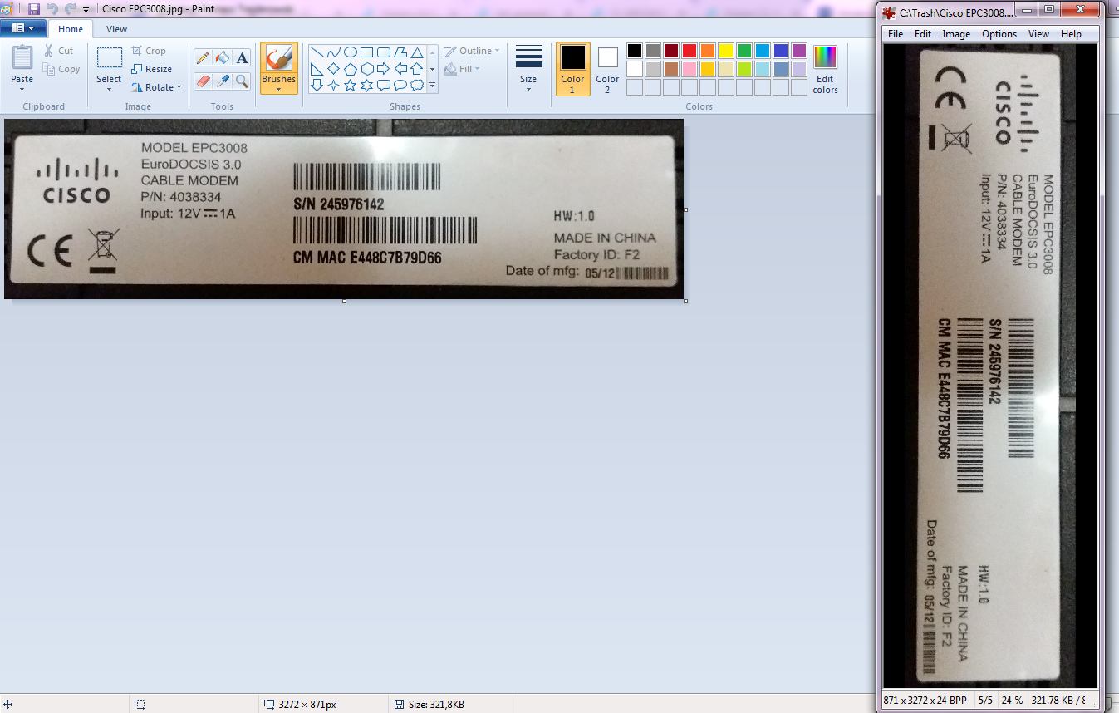
Task: Choose the Right arrow shape
Action: click(383, 68)
